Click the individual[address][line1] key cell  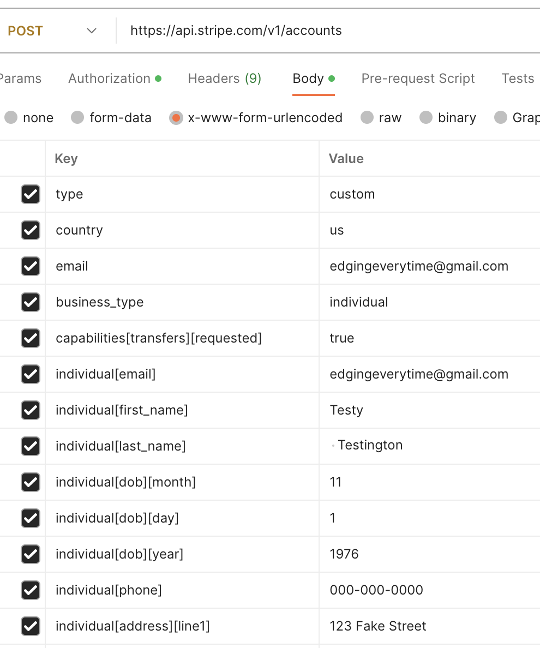[182, 626]
